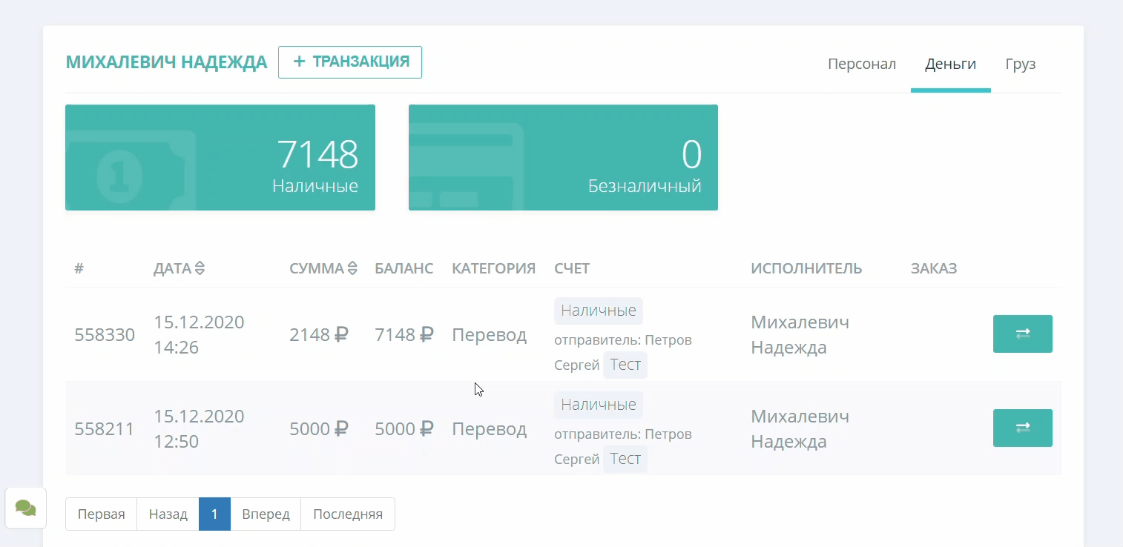Click Наличные tag in row 558211
The image size is (1123, 547).
599,405
